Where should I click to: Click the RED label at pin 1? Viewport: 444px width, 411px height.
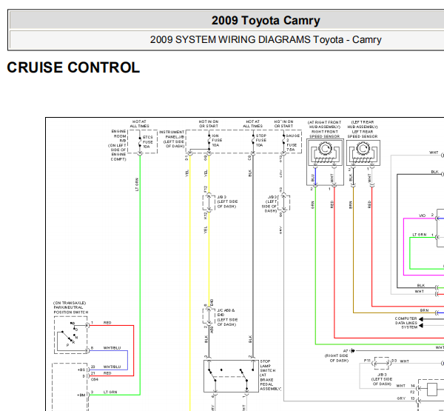[107, 323]
